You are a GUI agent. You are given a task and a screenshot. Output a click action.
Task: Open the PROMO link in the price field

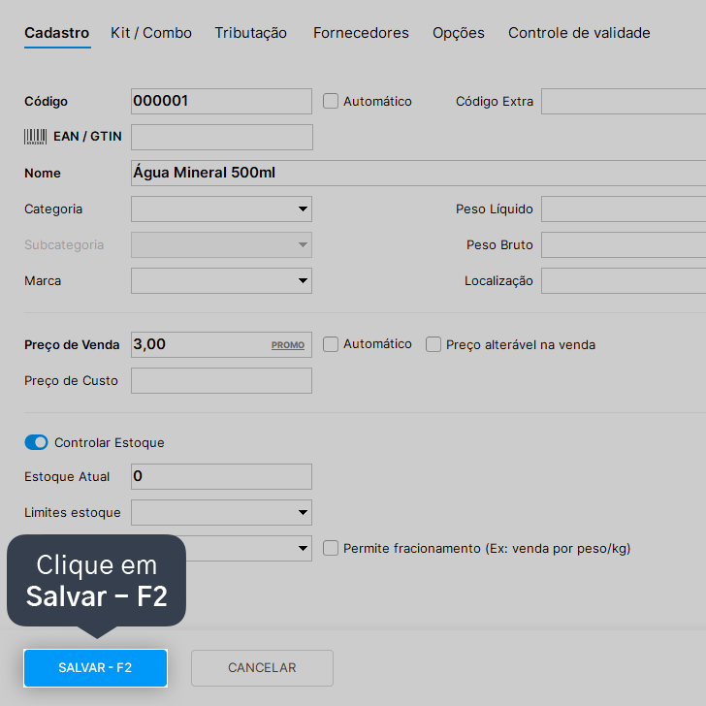tap(288, 345)
